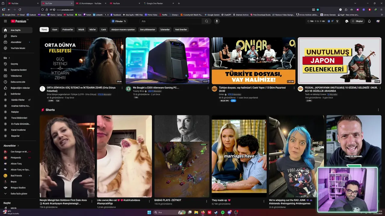Expand Abonelikler section header

(11, 145)
